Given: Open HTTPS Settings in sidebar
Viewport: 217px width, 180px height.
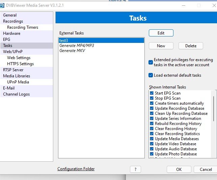Looking at the screenshot, I should [20, 64].
